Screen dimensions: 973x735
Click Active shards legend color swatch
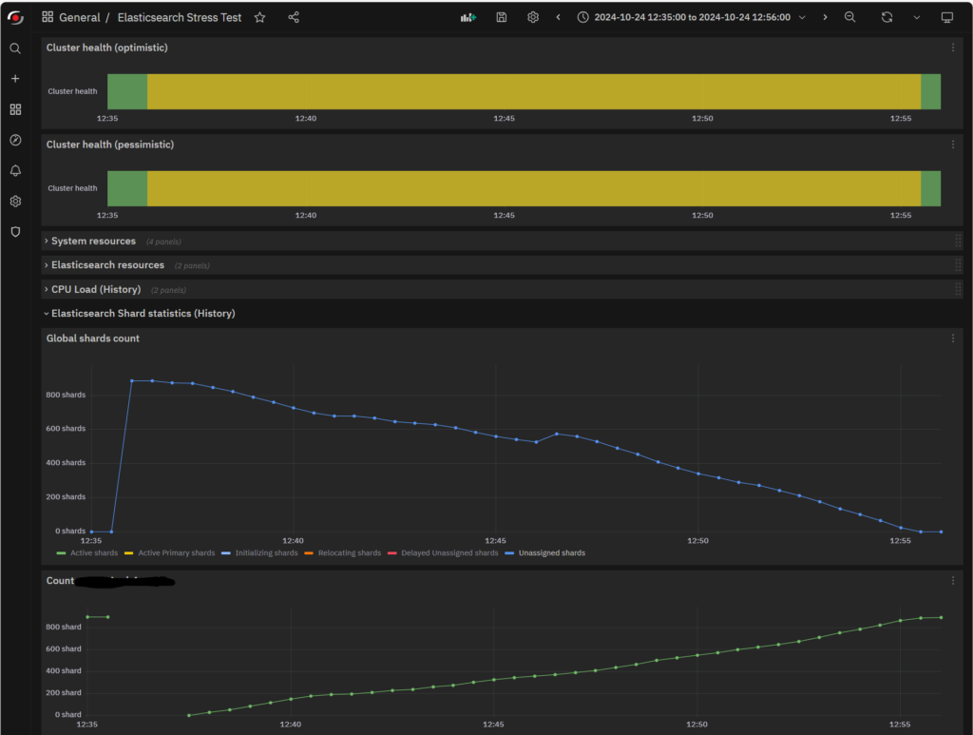click(x=61, y=553)
